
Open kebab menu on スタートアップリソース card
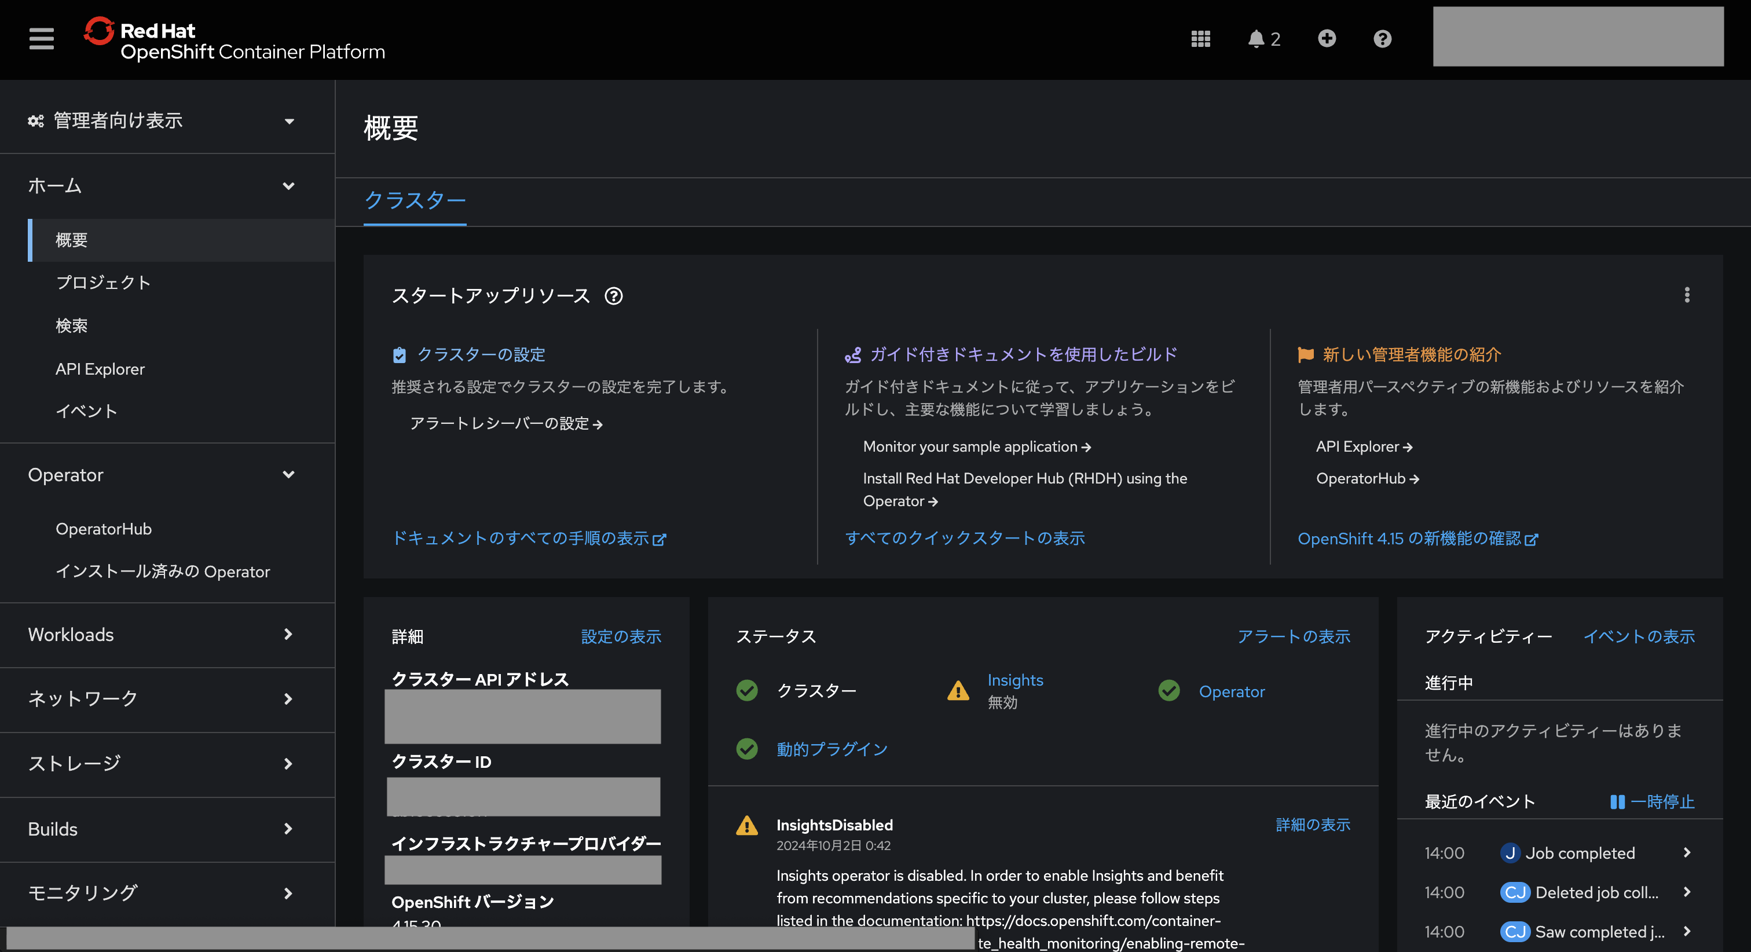click(1688, 296)
